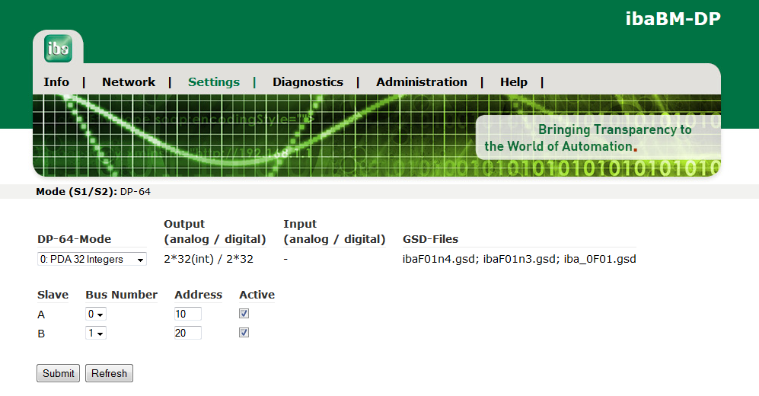The width and height of the screenshot is (759, 396).
Task: Open the Network menu
Action: tap(129, 81)
